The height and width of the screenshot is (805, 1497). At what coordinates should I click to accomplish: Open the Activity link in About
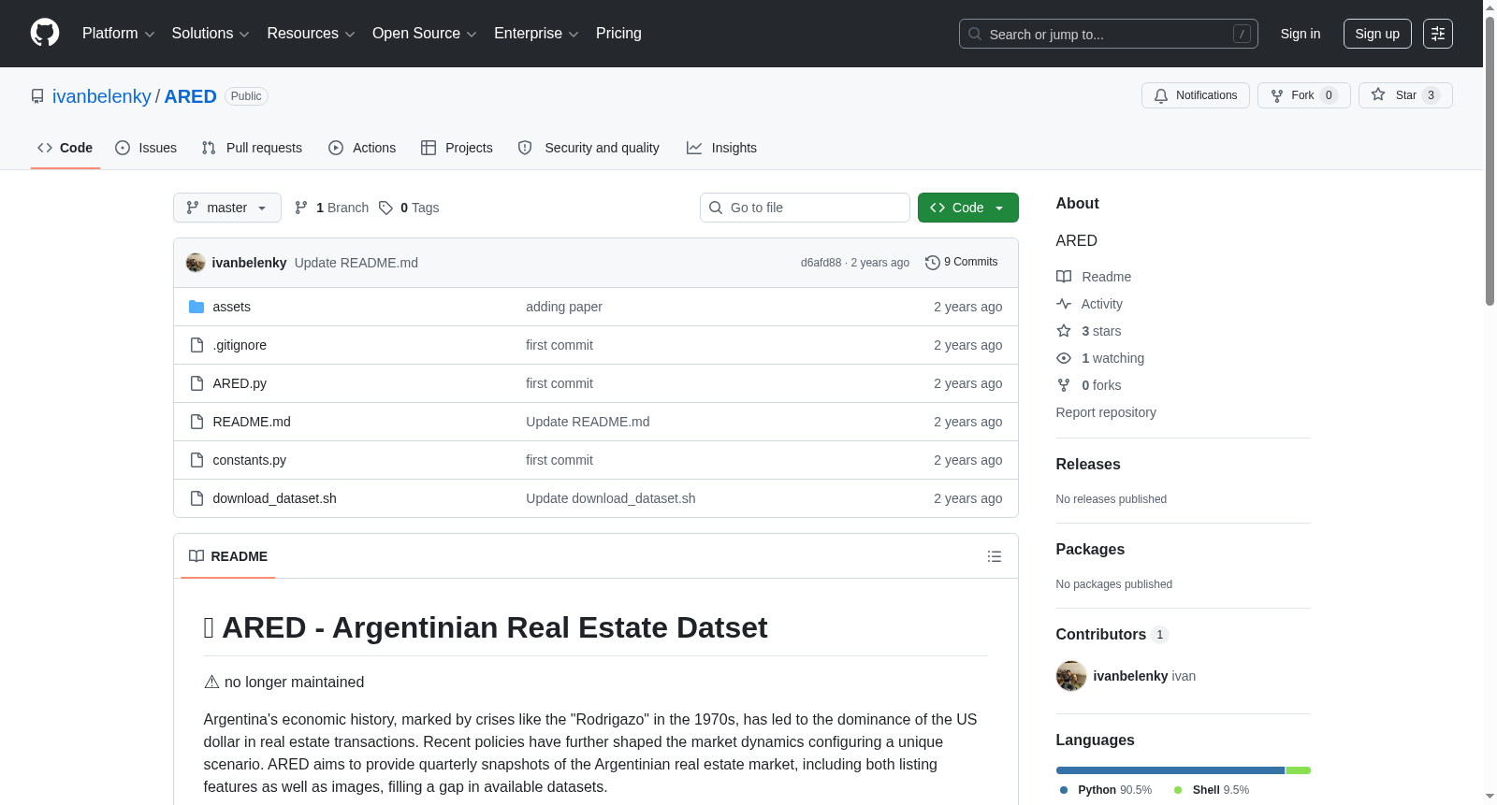click(1089, 304)
